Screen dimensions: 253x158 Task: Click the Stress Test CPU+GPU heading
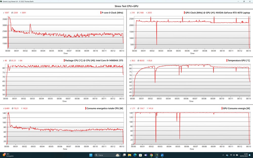coord(126,6)
